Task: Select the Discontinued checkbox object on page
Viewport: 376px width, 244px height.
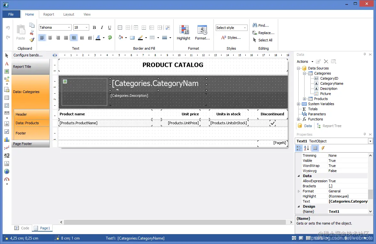Action: coord(272,123)
